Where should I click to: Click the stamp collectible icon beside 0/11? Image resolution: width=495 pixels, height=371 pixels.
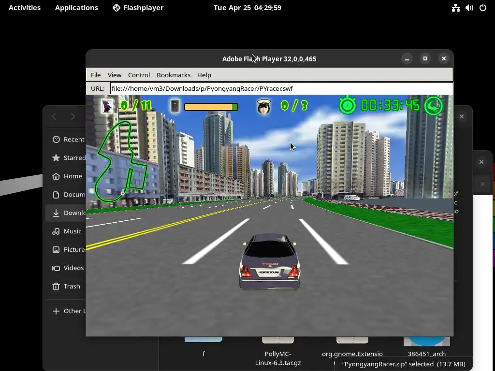pos(107,106)
